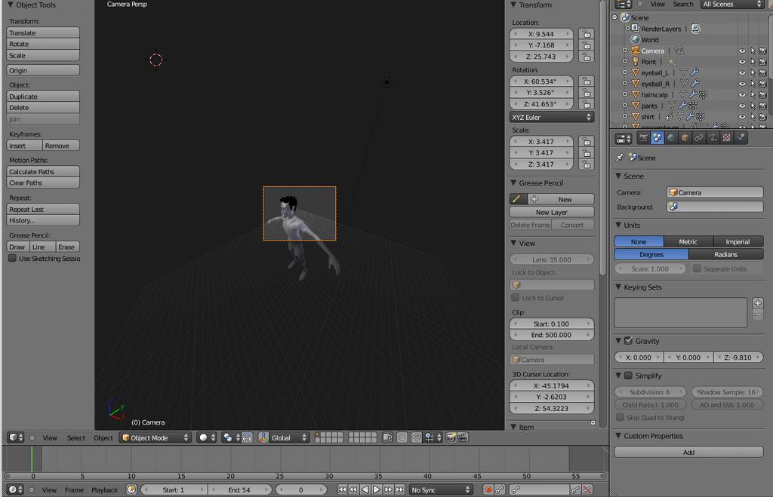
Task: Click the eyeball_L wrench modifier icon
Action: pyautogui.click(x=694, y=72)
